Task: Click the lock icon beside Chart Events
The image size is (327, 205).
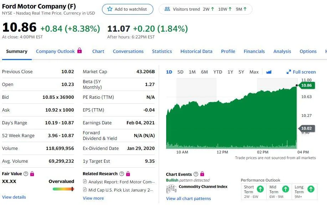Action: click(202, 174)
